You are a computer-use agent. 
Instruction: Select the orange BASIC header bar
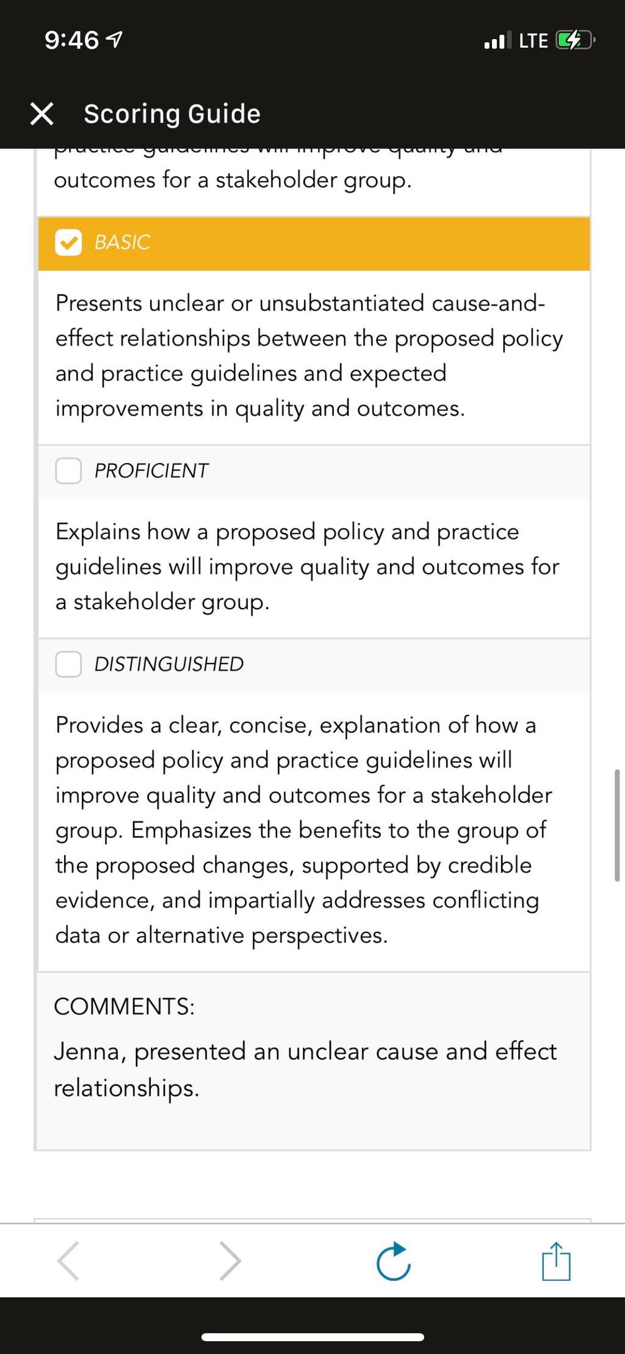click(x=314, y=243)
